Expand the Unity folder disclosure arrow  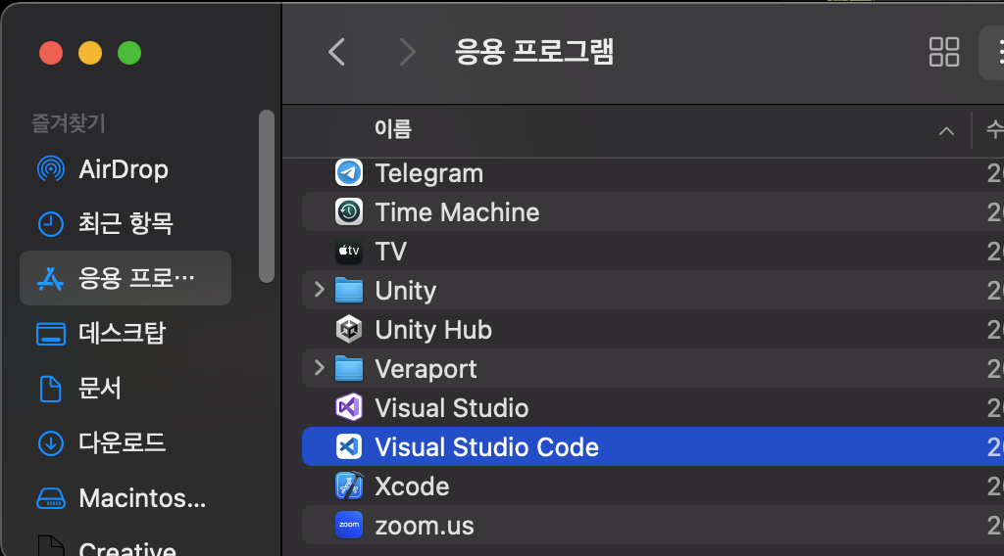pos(320,290)
